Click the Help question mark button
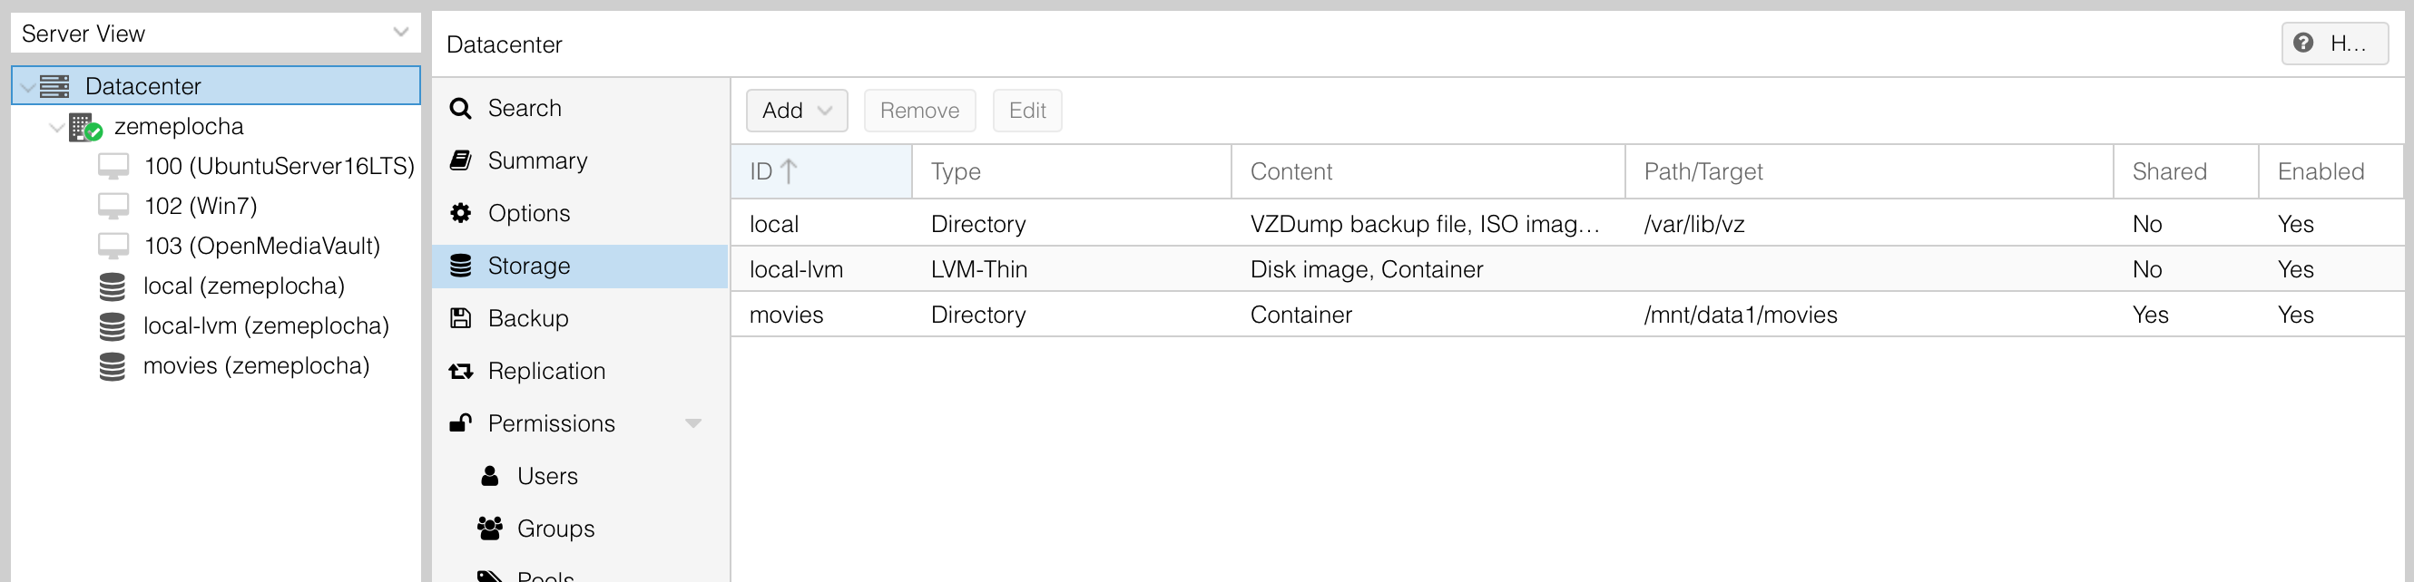The height and width of the screenshot is (582, 2414). pyautogui.click(x=2333, y=43)
